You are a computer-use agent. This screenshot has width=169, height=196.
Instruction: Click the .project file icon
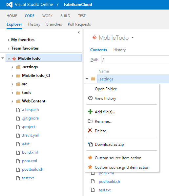[x=18, y=127]
